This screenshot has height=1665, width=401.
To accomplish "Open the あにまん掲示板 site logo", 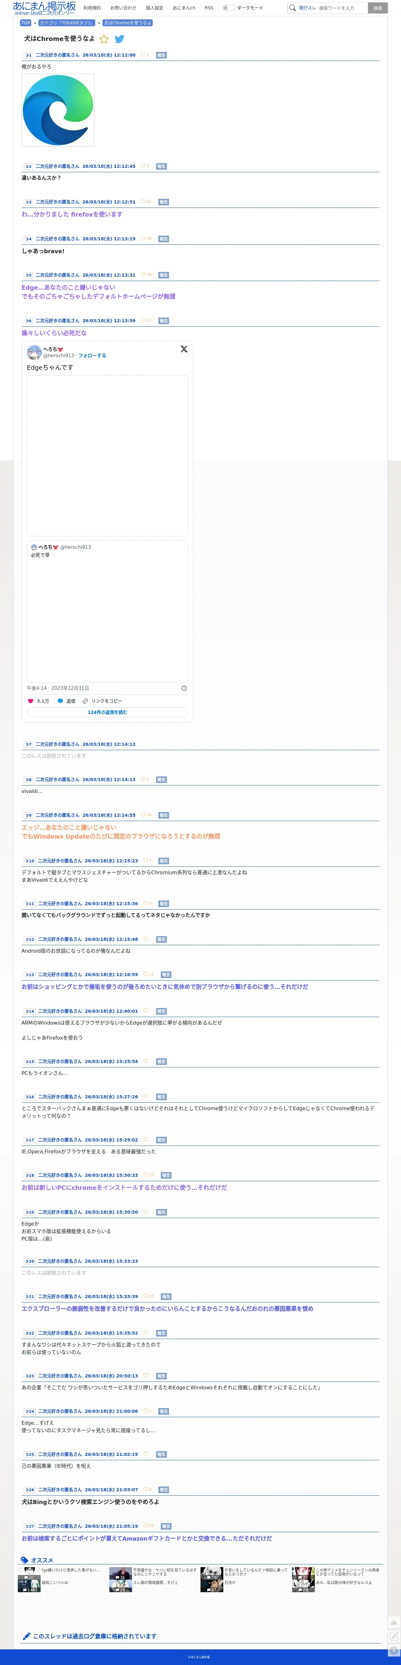I will coord(44,8).
